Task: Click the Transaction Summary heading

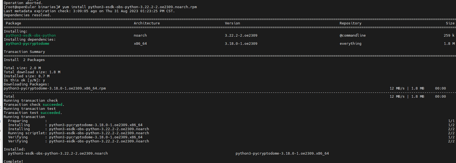Action: tap(24, 52)
